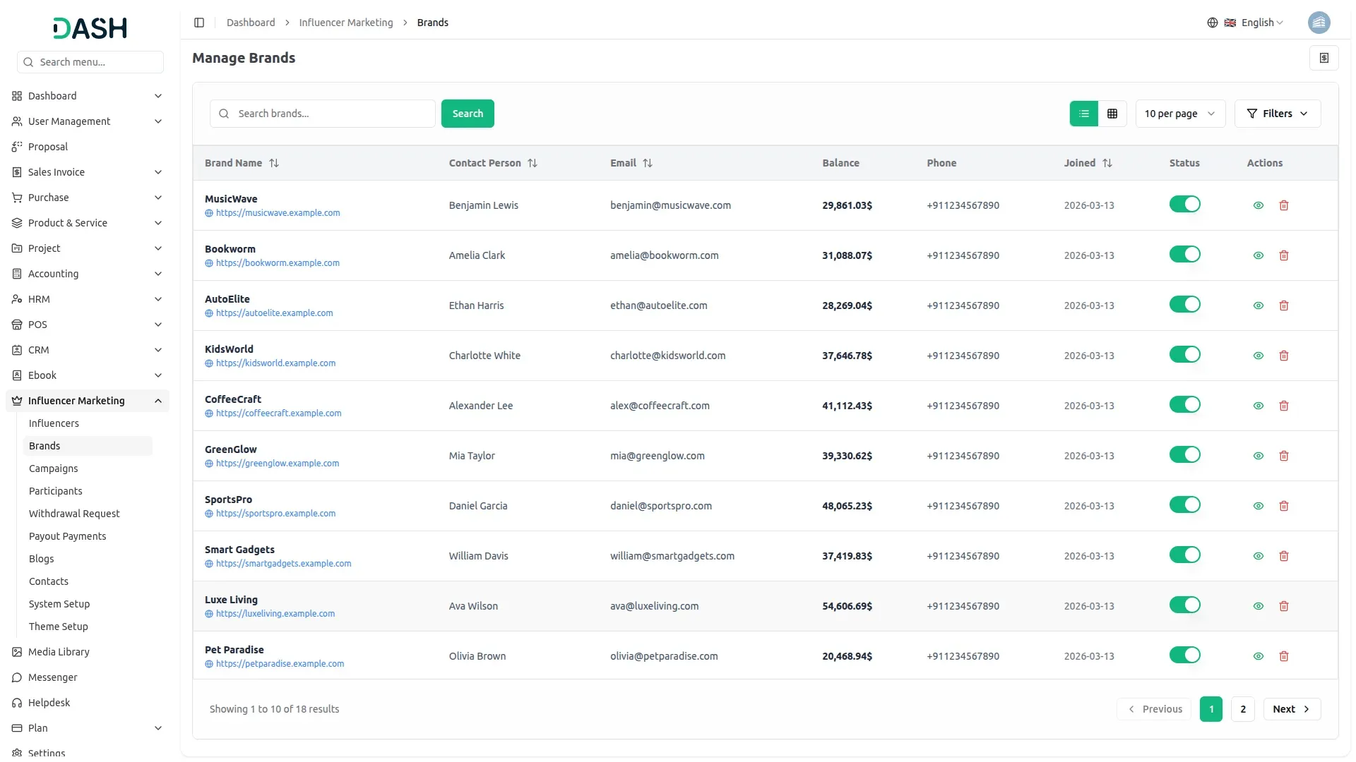Toggle the Luxe Living status switch
The width and height of the screenshot is (1356, 762).
pos(1184,605)
